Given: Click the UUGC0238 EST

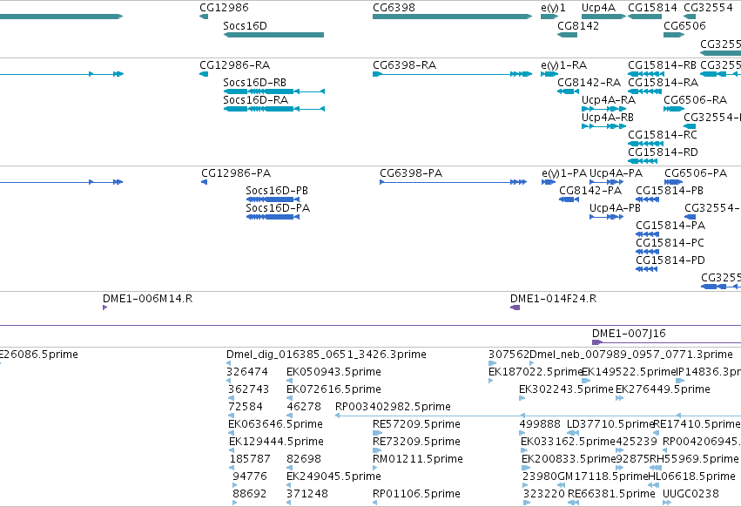Looking at the screenshot, I should (x=666, y=503).
